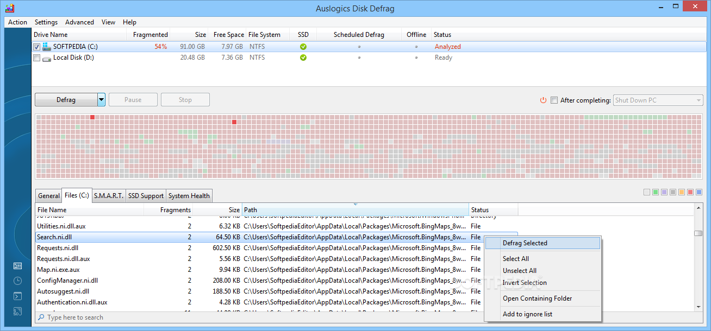Switch to the System Health tab
711x331 pixels.
tap(189, 196)
